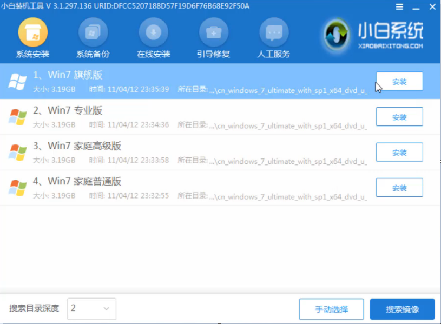
Task: Click the Windows logo beside Win7 专业版
Action: click(18, 117)
